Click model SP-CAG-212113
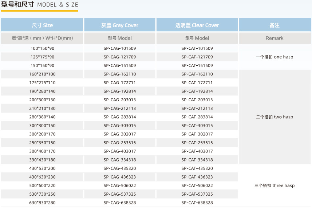This screenshot has width=312, height=208. 119,108
